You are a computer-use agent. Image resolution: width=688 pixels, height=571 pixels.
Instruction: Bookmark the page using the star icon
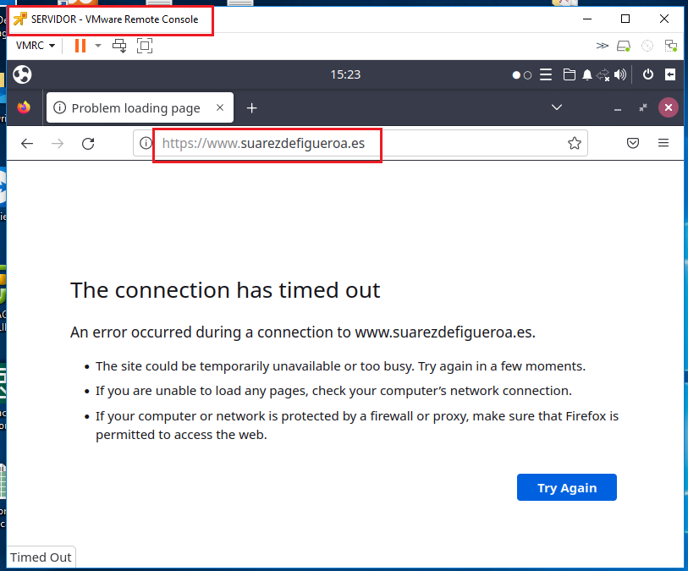pos(575,143)
